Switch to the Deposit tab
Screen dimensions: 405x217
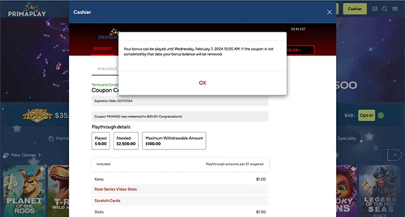click(102, 48)
